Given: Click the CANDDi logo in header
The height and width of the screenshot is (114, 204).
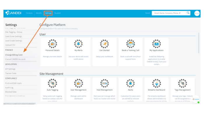Looking at the screenshot, I should [13, 13].
